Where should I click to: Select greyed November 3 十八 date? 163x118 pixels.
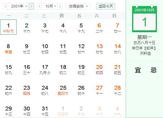(99, 111)
